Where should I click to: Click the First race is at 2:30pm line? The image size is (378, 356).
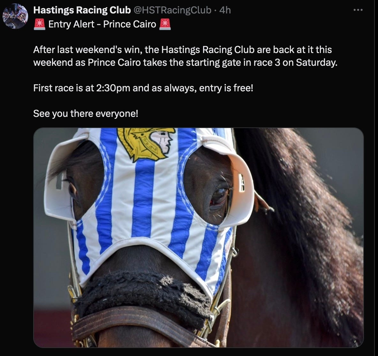tap(143, 88)
